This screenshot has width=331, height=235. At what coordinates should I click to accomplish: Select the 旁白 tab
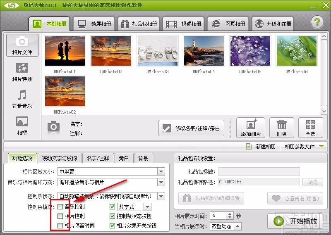(124, 158)
